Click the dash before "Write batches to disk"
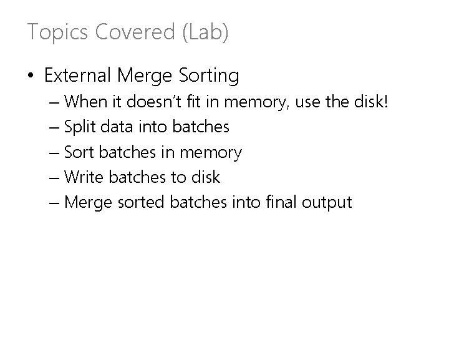This screenshot has width=449, height=337. (x=53, y=177)
